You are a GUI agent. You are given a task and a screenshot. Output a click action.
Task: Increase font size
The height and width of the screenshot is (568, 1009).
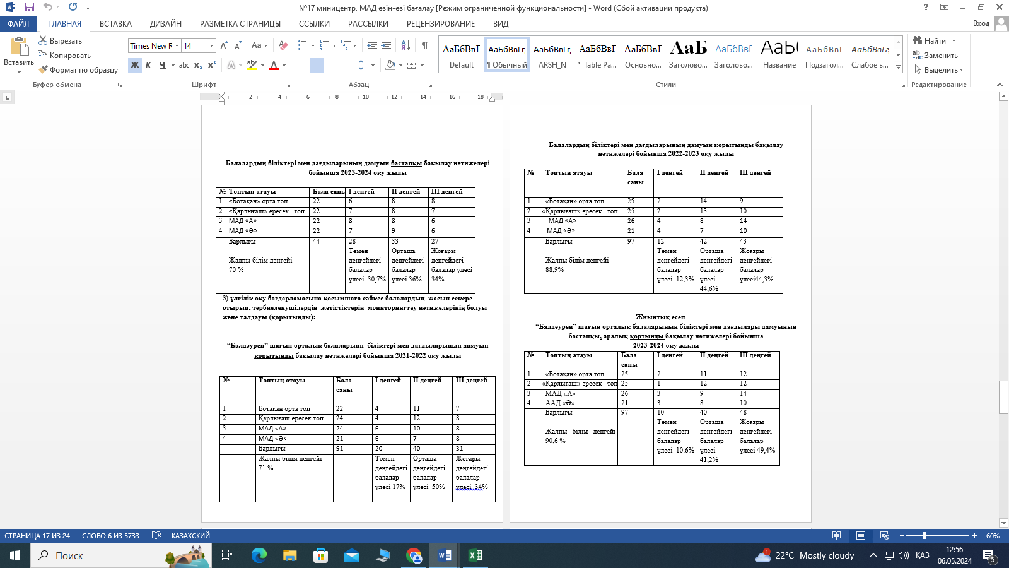click(x=225, y=45)
